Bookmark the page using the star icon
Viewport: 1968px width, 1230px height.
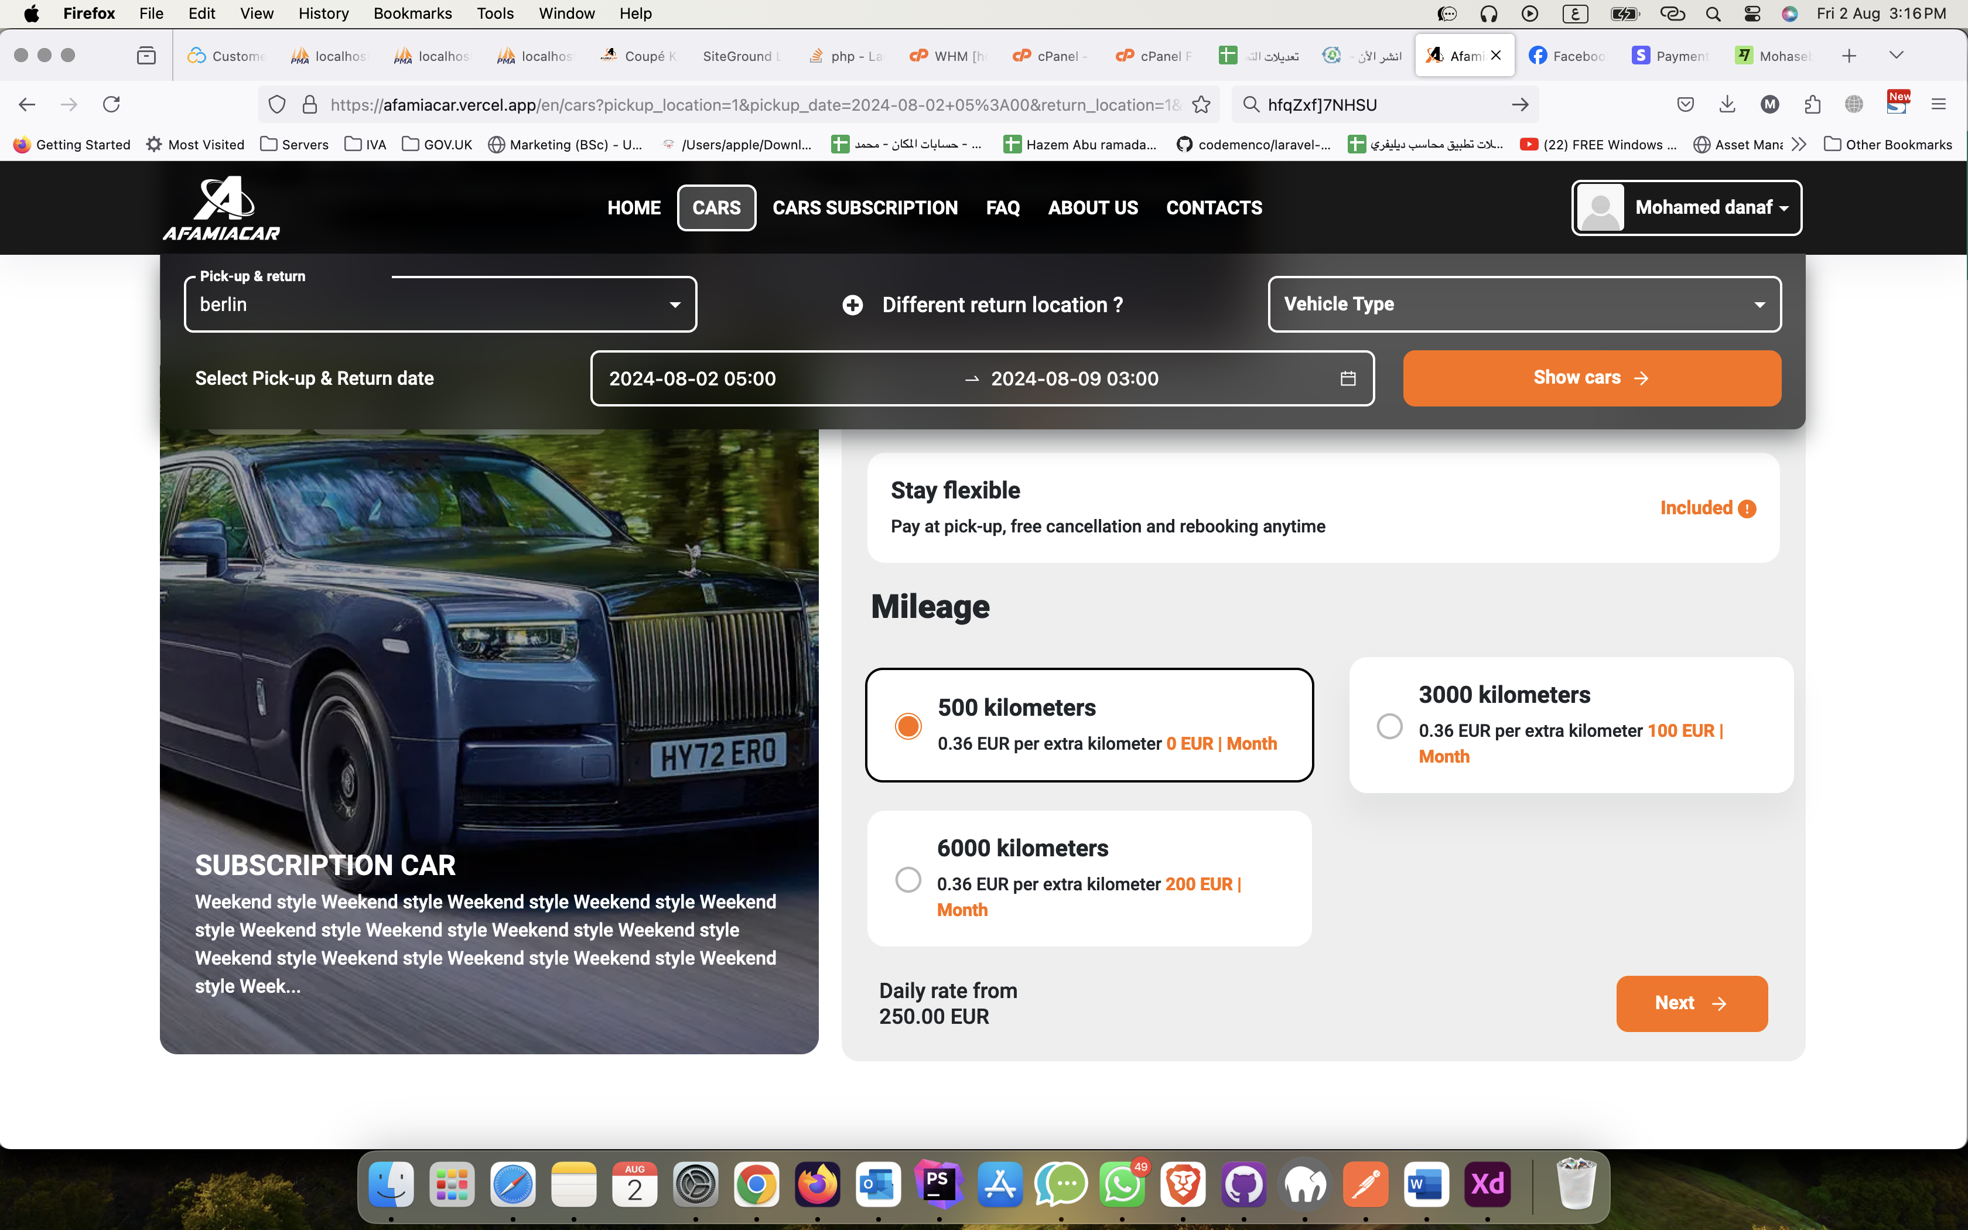click(1202, 104)
